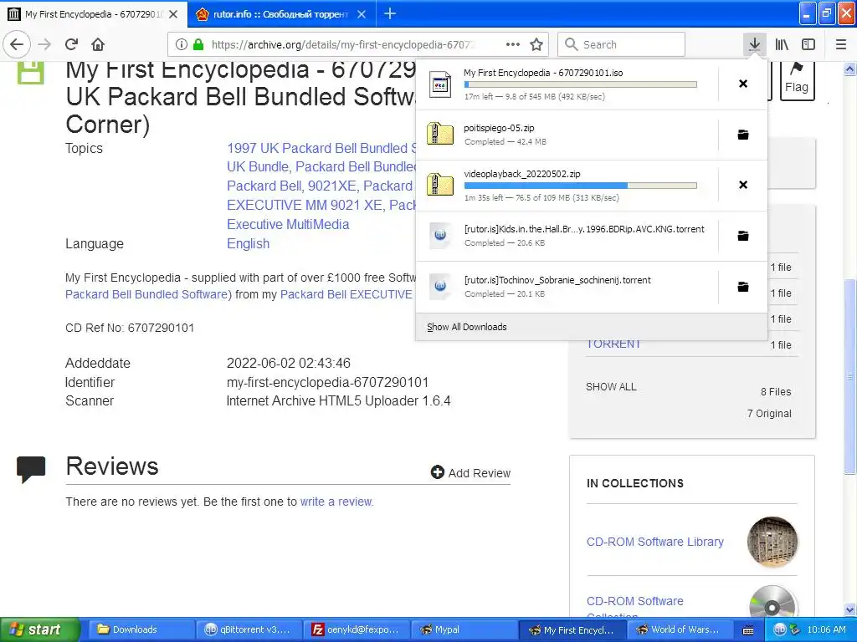Open folder for Tochinov_Sobranie_sochinenij torrent
This screenshot has width=857, height=642.
click(x=743, y=287)
